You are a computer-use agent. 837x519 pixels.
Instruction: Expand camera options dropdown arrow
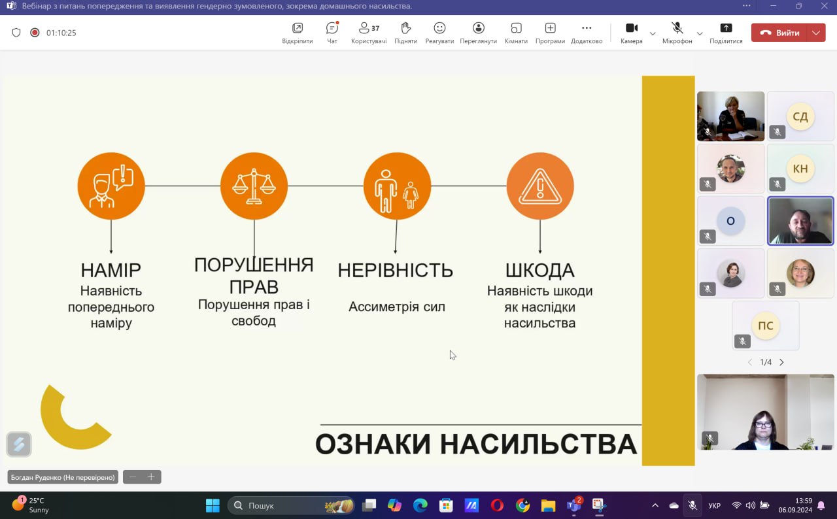click(x=653, y=33)
